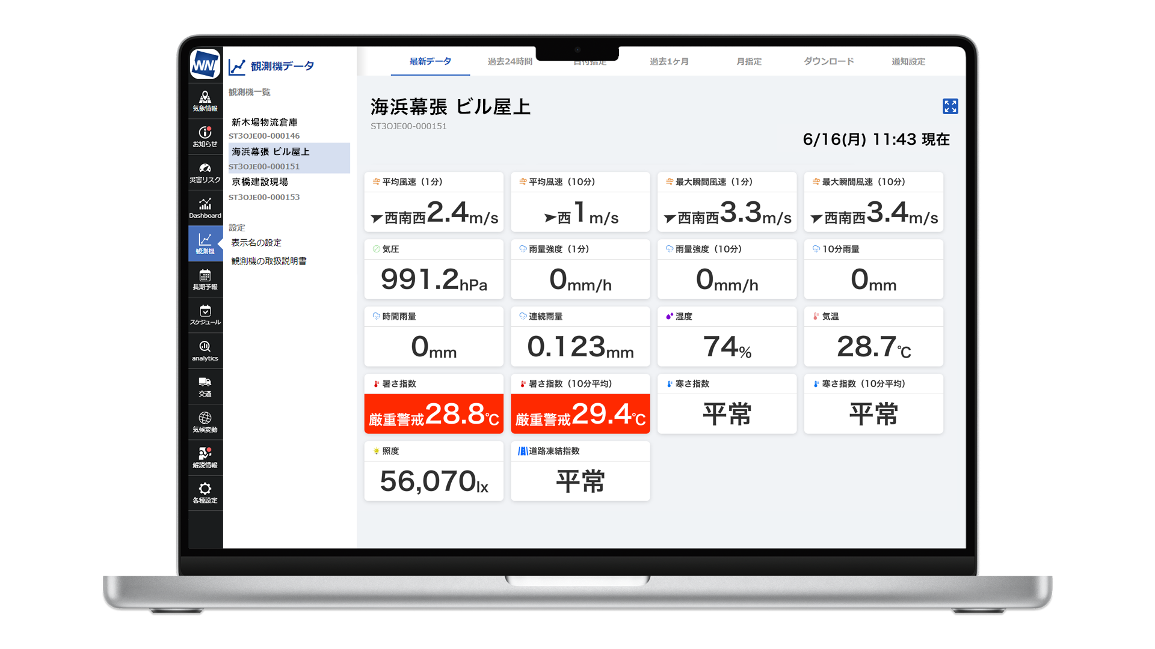
Task: Click the cold icon on 寒さ指数 card header
Action: (x=669, y=383)
